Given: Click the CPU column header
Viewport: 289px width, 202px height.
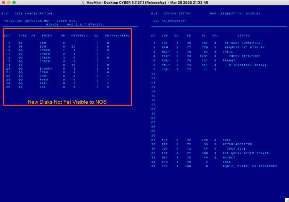Looking at the screenshot, I should [215, 35].
